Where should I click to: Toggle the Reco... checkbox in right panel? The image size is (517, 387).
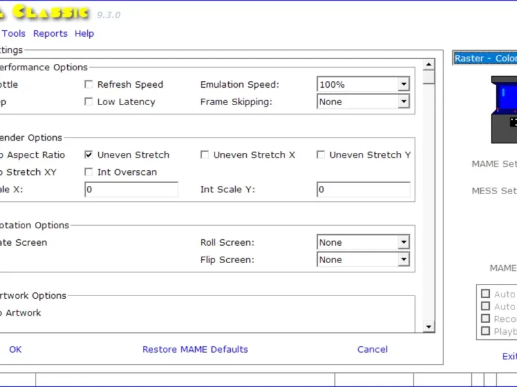click(x=485, y=319)
